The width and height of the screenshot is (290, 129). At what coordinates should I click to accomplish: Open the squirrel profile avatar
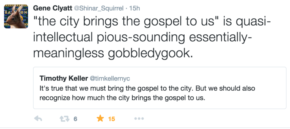pos(16,17)
